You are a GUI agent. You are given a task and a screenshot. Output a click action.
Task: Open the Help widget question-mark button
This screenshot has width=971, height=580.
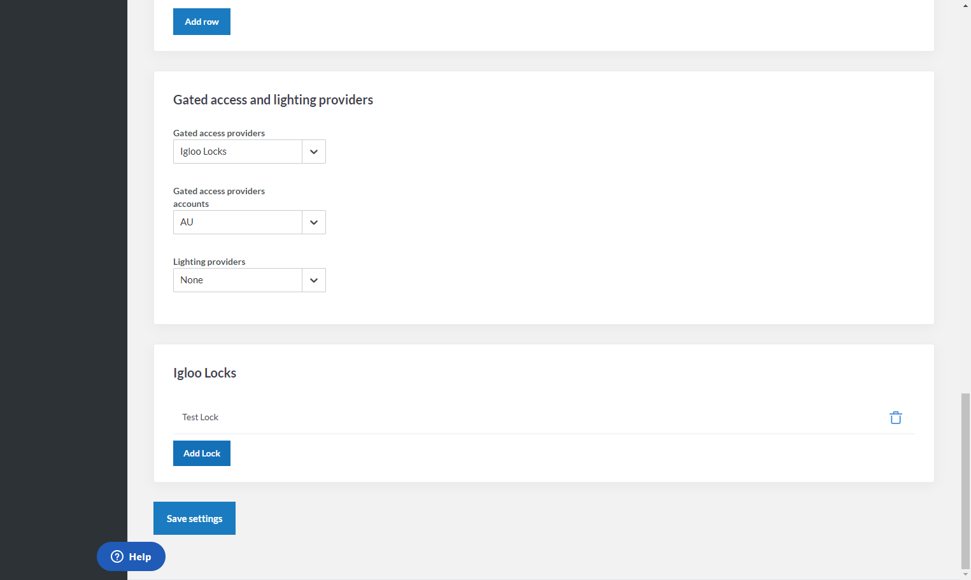click(x=131, y=556)
